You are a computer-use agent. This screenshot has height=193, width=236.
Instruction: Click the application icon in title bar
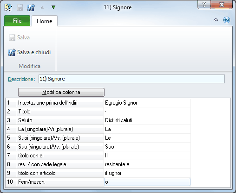(x=8, y=7)
